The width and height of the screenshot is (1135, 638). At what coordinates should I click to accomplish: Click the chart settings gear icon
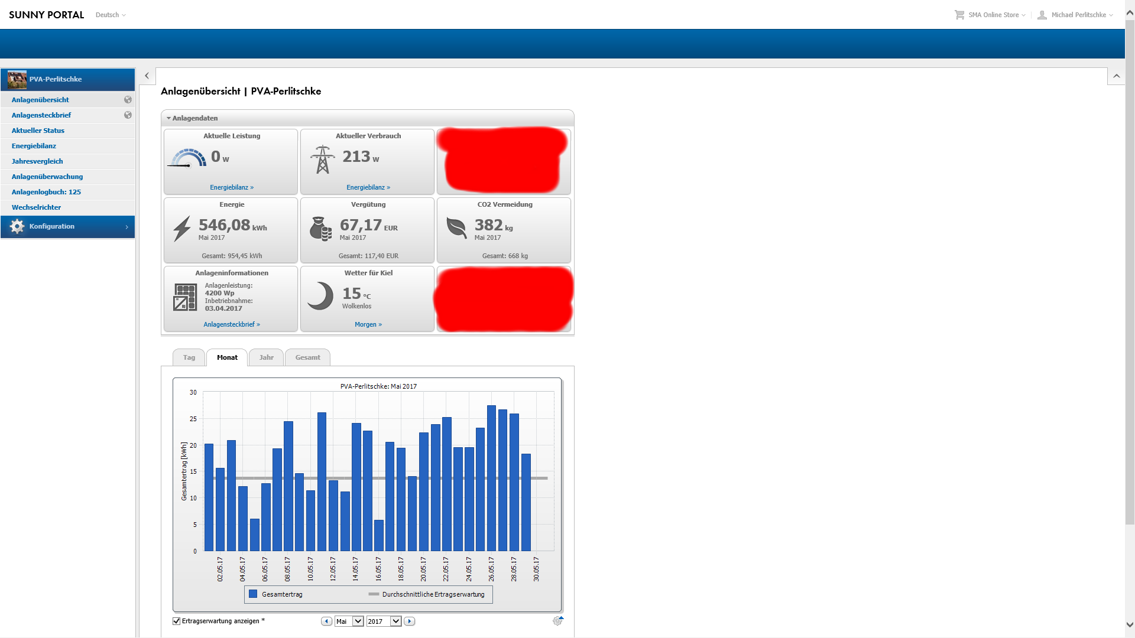tap(557, 621)
